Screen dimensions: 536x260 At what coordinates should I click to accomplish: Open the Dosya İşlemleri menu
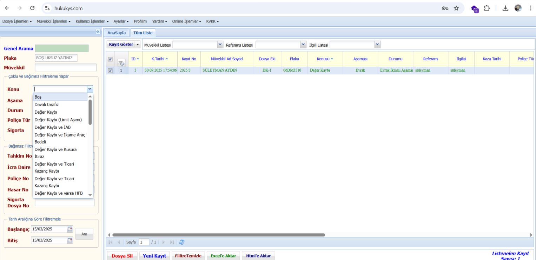click(x=17, y=21)
